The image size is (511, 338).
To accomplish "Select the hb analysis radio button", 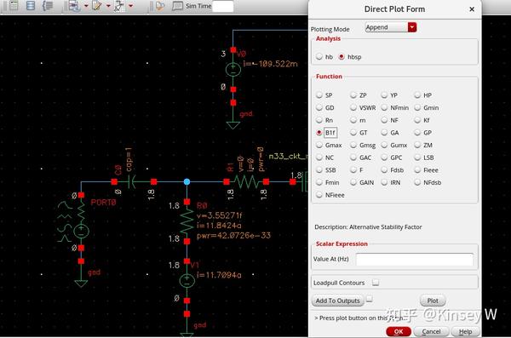I will point(319,57).
